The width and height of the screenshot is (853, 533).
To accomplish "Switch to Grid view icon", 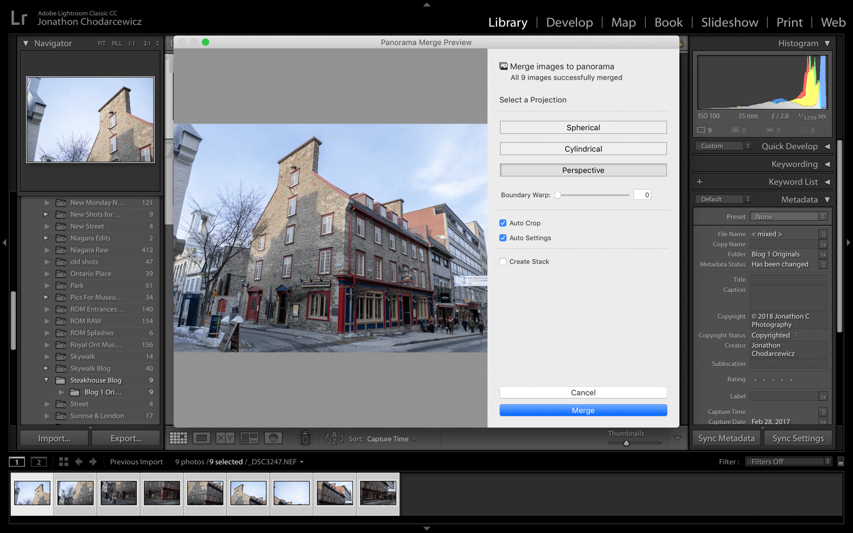I will [178, 438].
